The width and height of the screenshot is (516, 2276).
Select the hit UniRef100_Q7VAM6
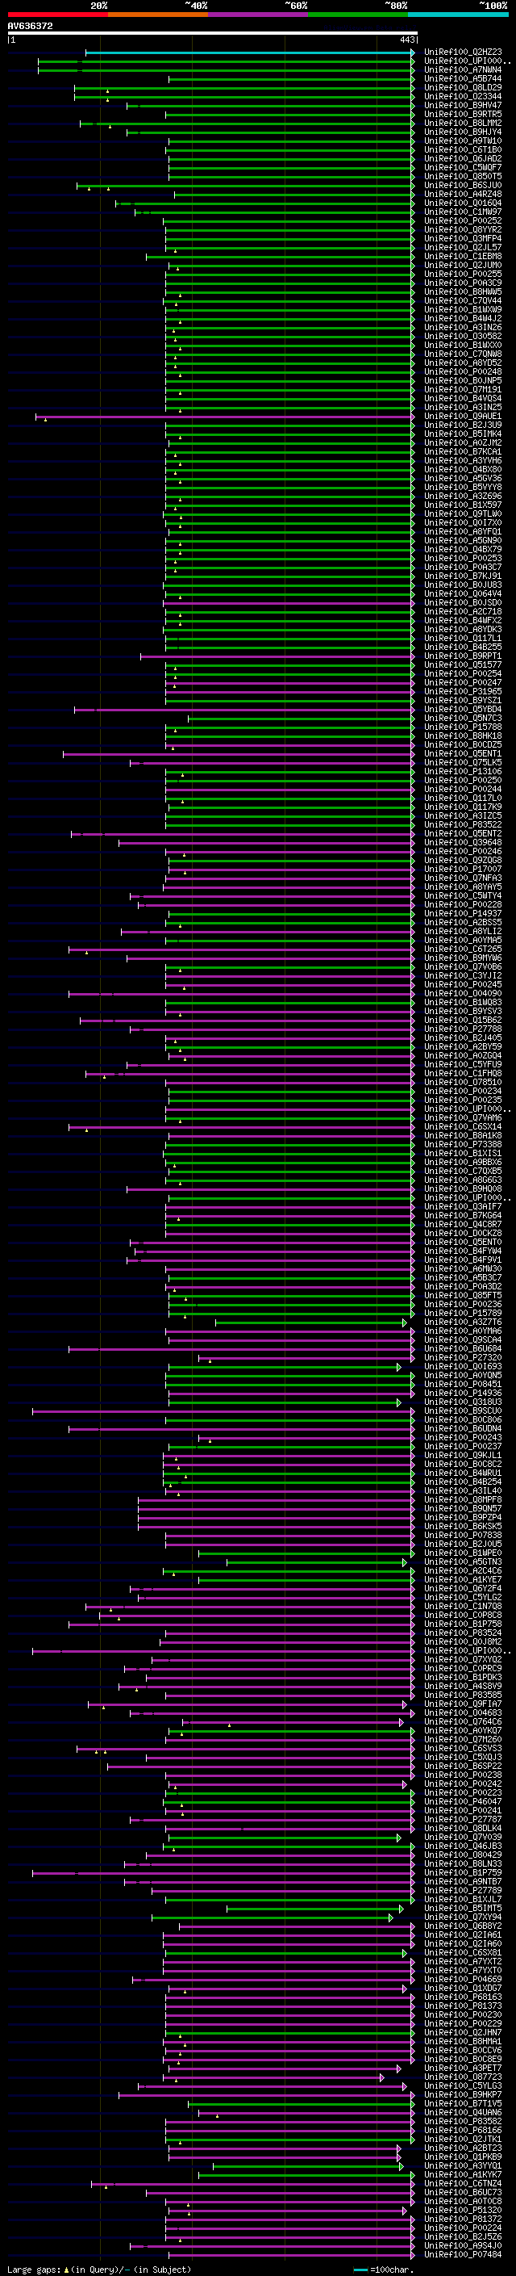point(463,1118)
